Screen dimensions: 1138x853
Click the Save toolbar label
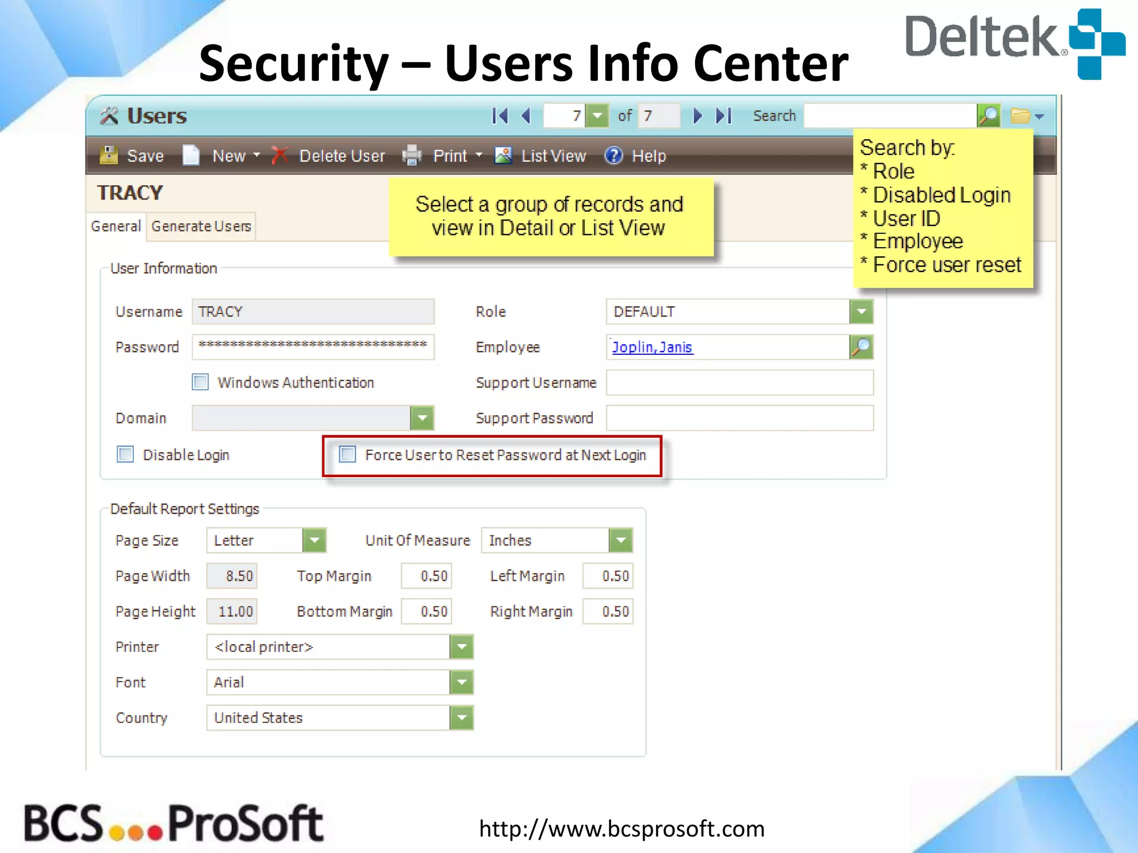click(x=146, y=156)
